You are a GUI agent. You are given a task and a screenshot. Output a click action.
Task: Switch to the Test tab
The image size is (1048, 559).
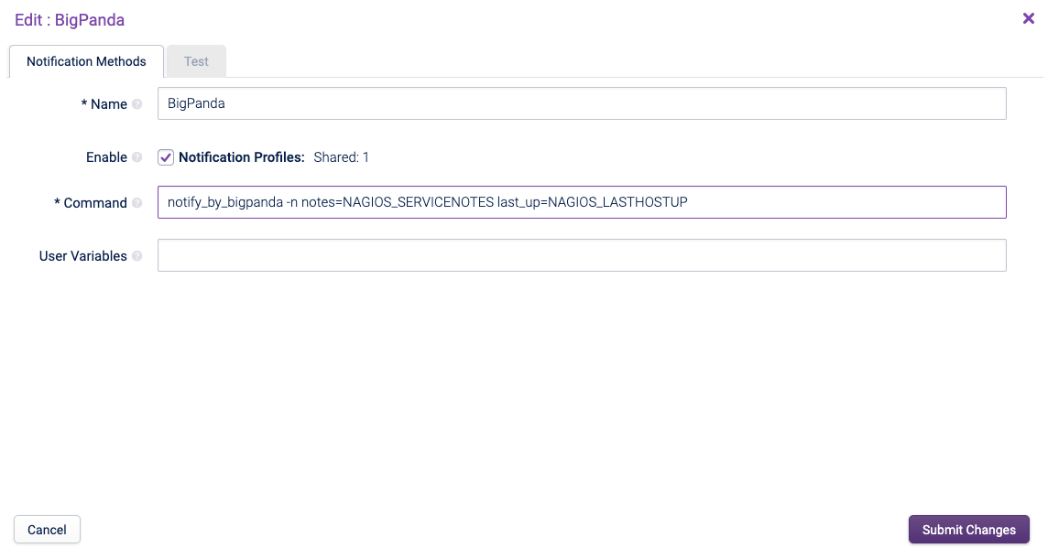196,61
